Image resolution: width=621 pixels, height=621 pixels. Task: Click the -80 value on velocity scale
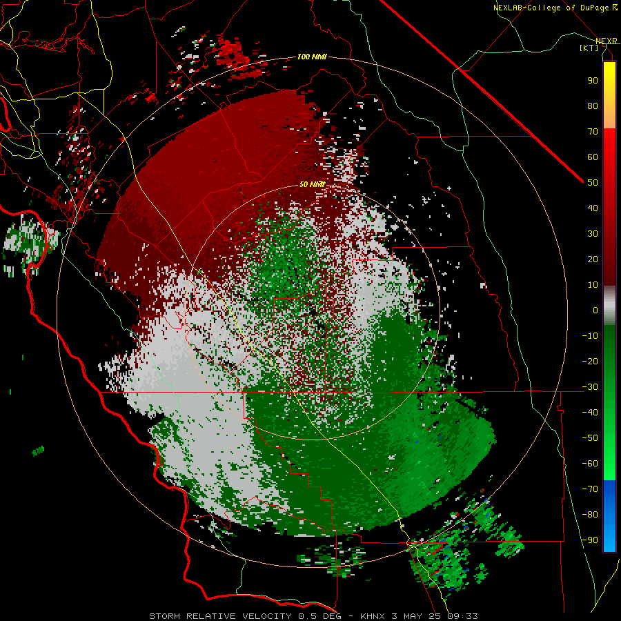tap(590, 515)
